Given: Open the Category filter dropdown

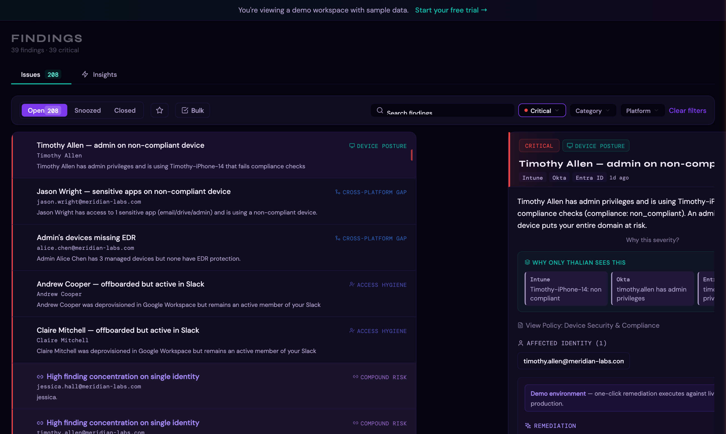Looking at the screenshot, I should point(593,110).
